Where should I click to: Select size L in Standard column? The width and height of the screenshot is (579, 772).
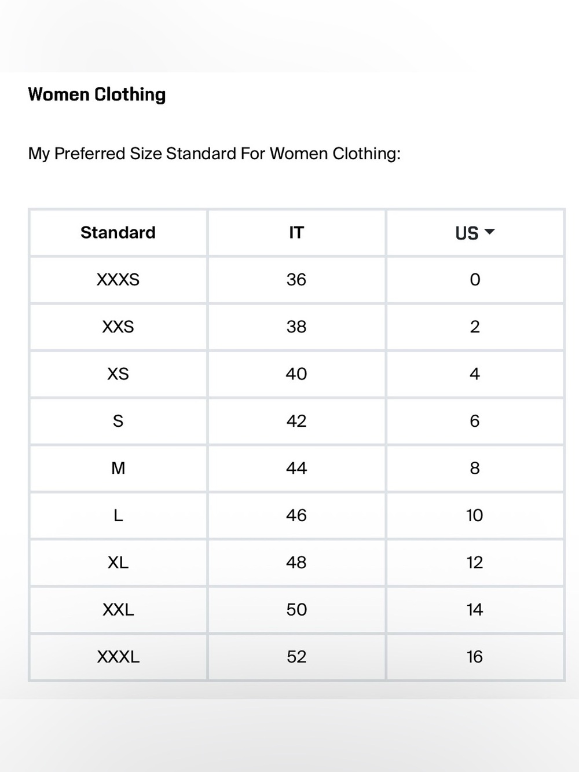118,515
